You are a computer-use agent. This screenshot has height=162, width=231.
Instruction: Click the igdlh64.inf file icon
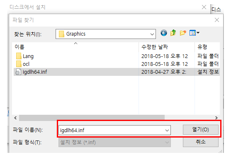pos(18,72)
